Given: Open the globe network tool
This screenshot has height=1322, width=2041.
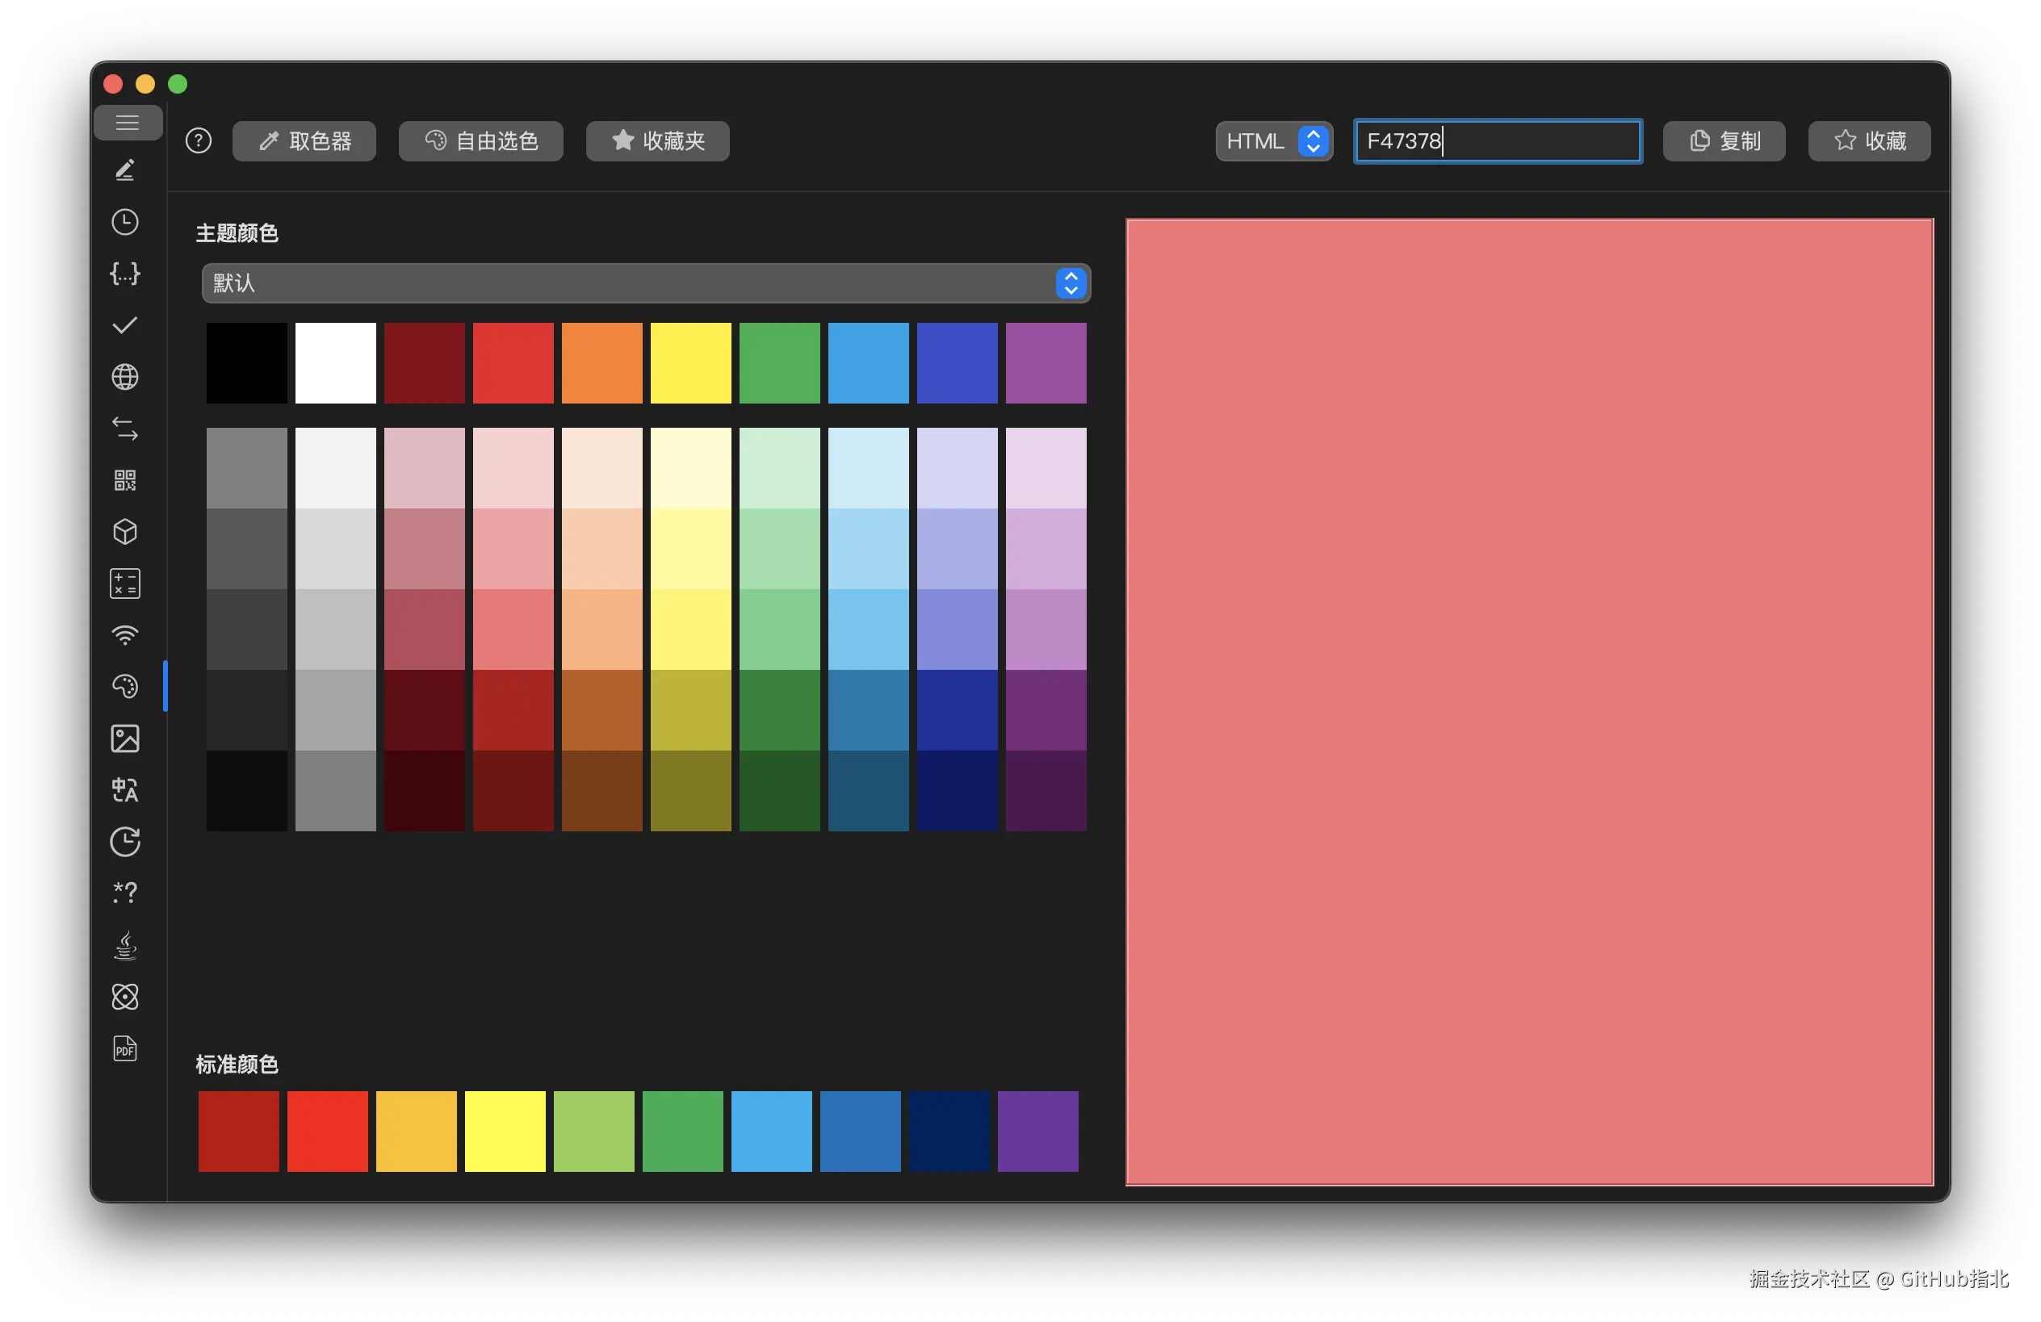Looking at the screenshot, I should pyautogui.click(x=125, y=377).
